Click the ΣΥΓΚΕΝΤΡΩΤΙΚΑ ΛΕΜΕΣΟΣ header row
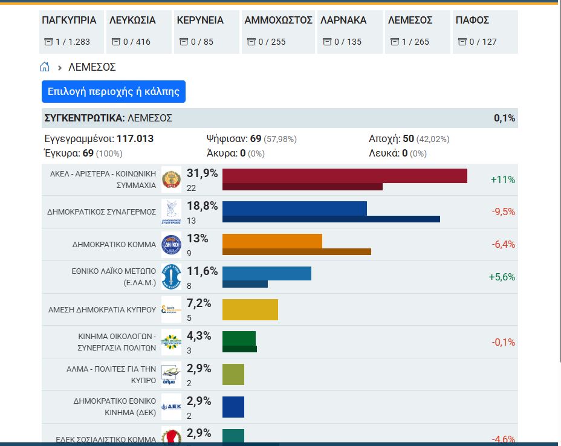 click(x=280, y=118)
